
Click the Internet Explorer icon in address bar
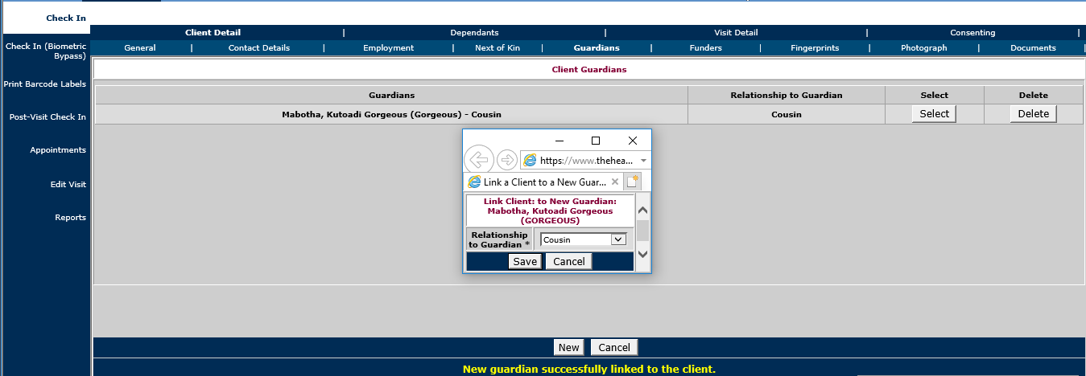530,160
